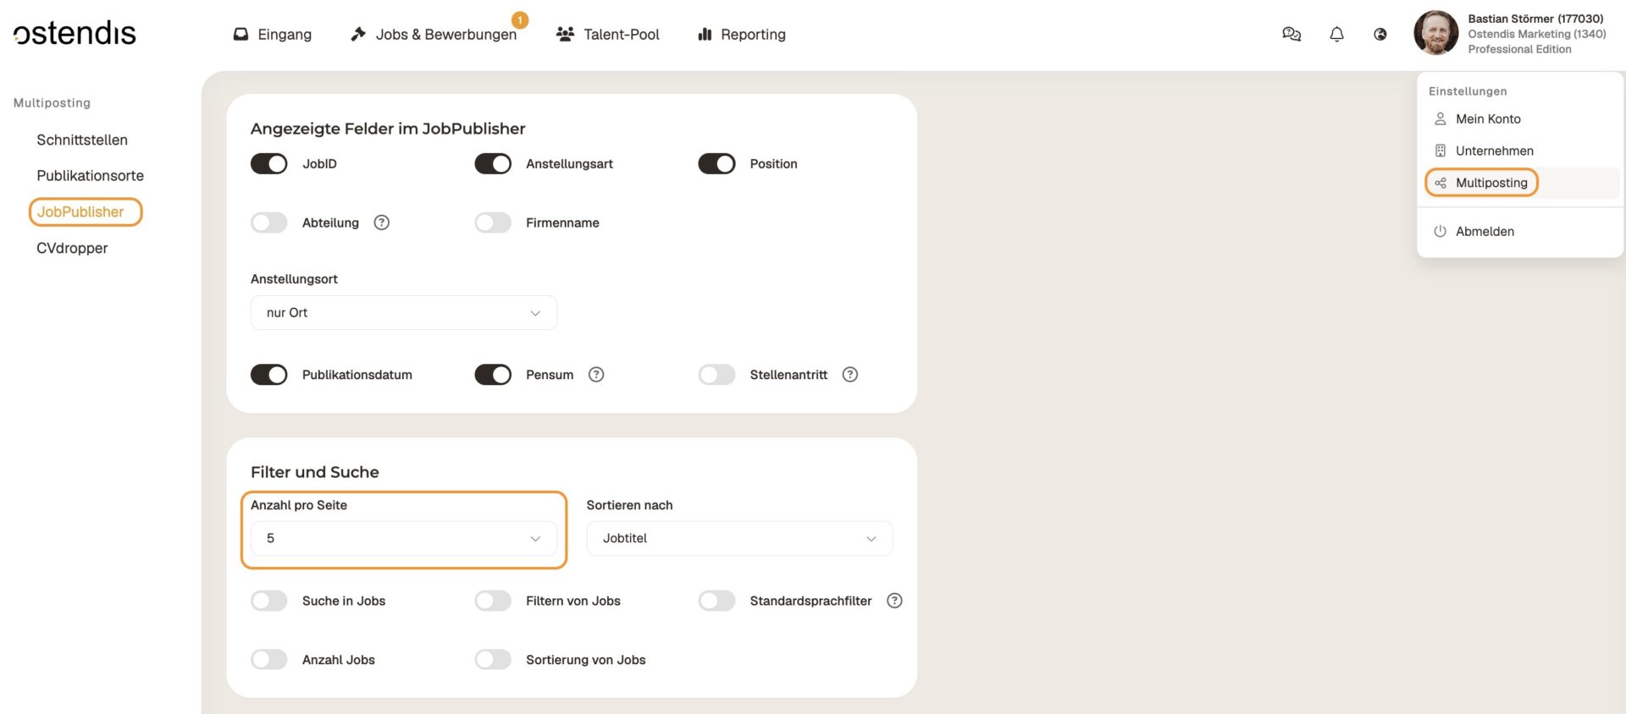Click help icon next to Stellenantritt
The image size is (1626, 714).
(x=850, y=375)
